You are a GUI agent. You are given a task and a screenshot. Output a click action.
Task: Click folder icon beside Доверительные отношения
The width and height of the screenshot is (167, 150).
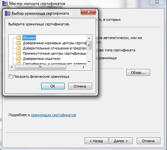pyautogui.click(x=19, y=48)
